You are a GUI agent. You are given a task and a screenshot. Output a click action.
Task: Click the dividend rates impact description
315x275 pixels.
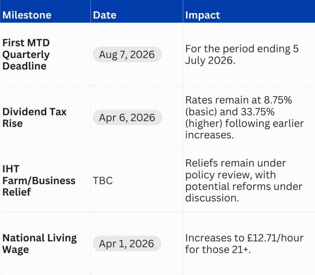coord(245,118)
